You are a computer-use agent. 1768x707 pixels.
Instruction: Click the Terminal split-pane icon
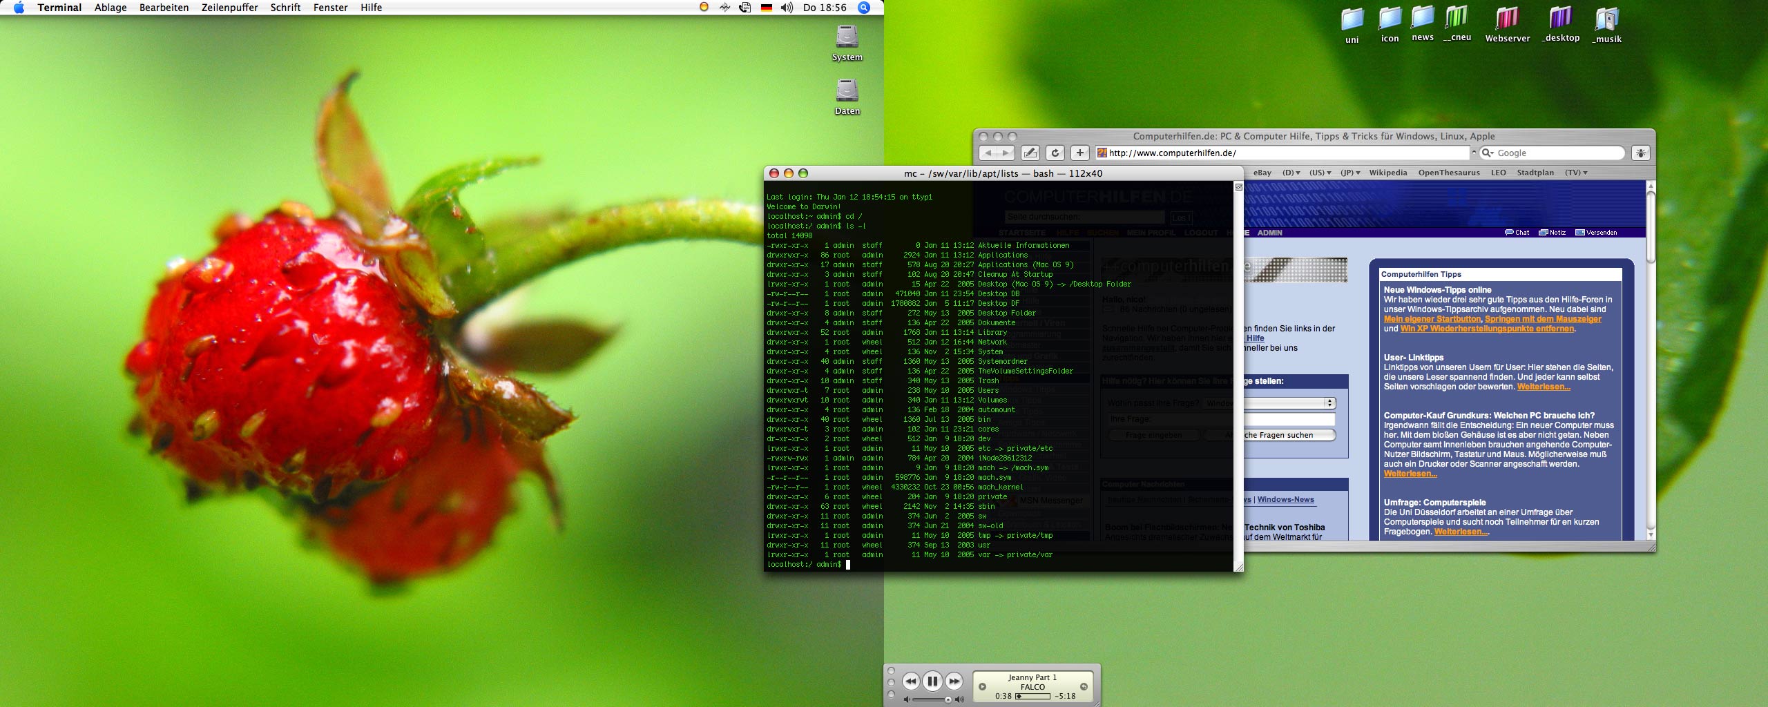pos(1238,186)
